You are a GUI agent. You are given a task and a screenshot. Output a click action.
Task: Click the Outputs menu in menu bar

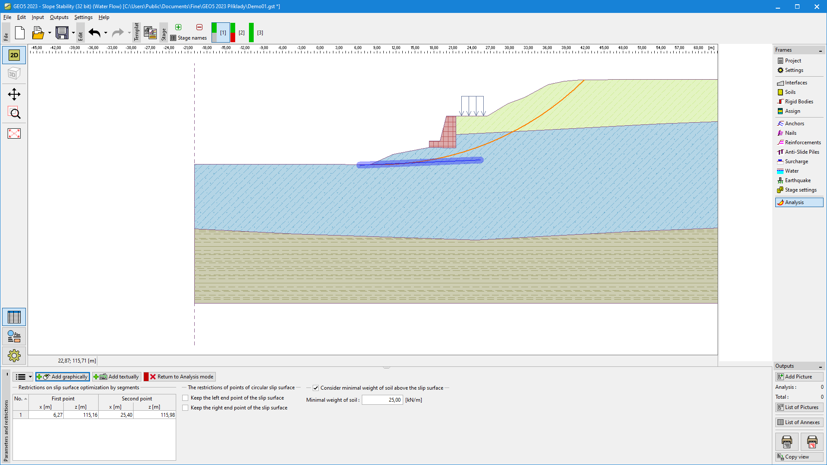[x=59, y=17]
